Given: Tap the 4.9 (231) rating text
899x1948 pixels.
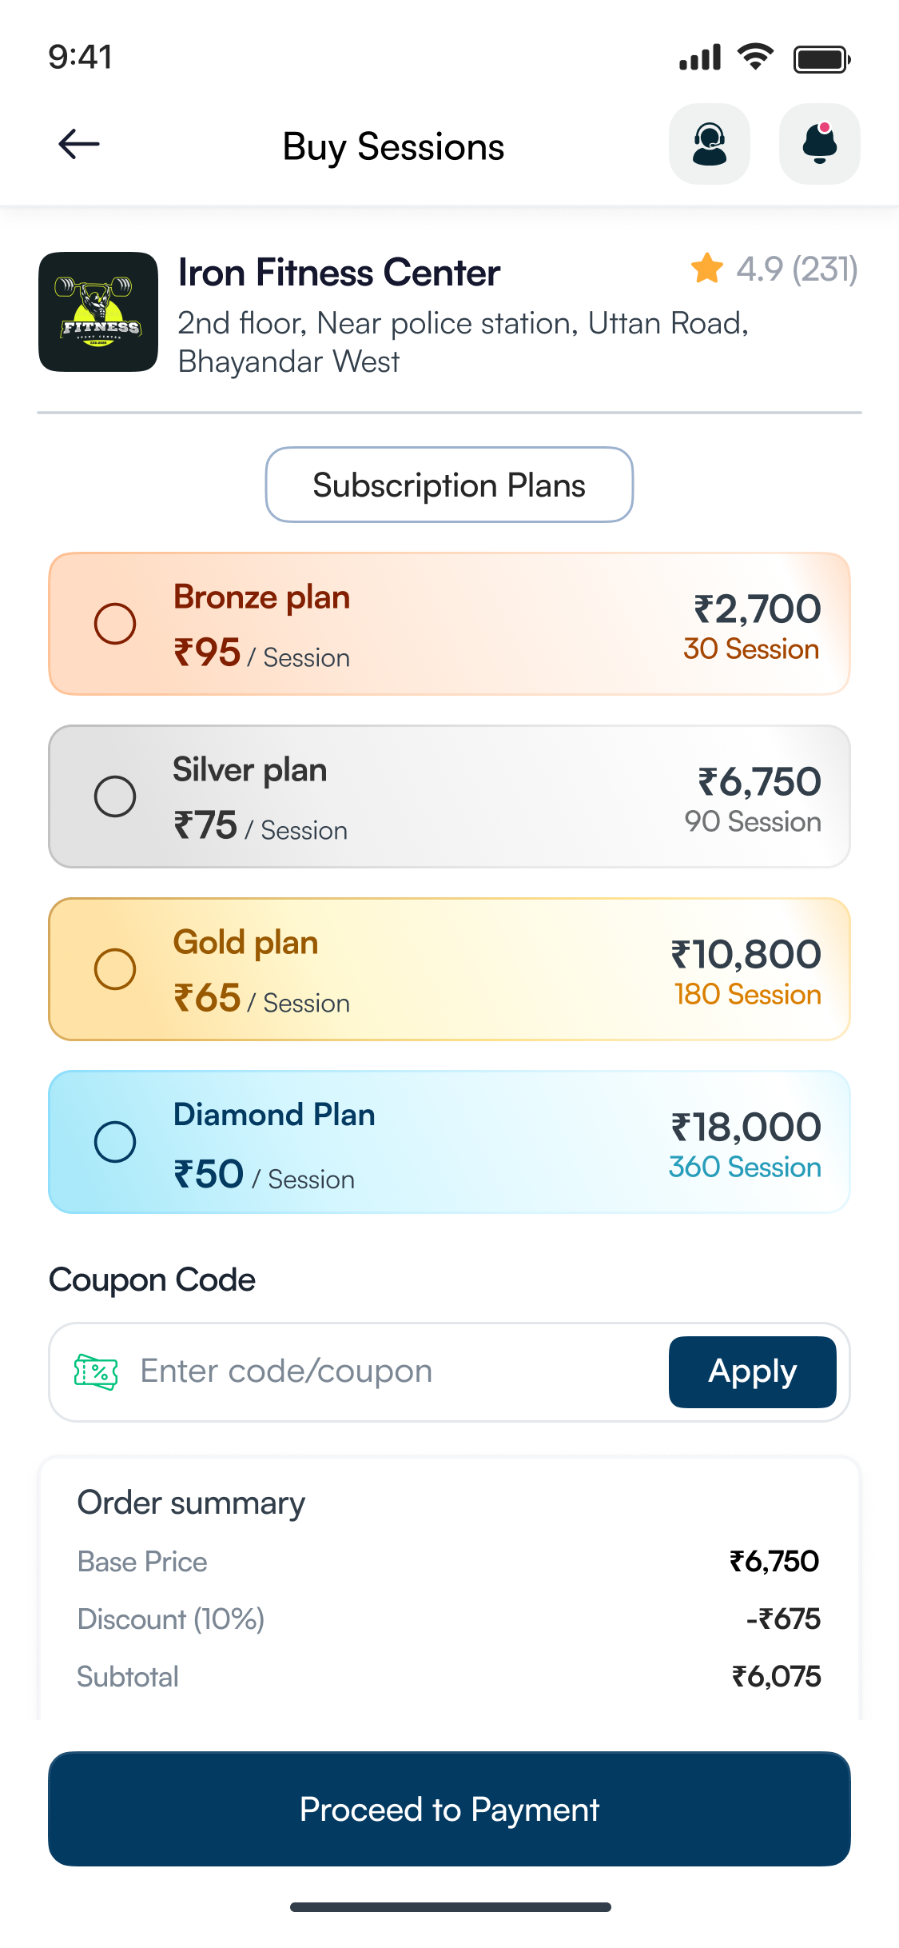Looking at the screenshot, I should (797, 269).
